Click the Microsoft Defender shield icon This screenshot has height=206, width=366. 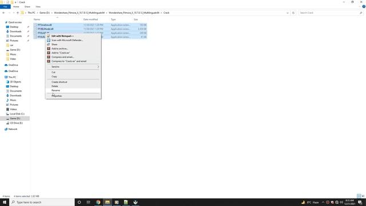(x=49, y=40)
